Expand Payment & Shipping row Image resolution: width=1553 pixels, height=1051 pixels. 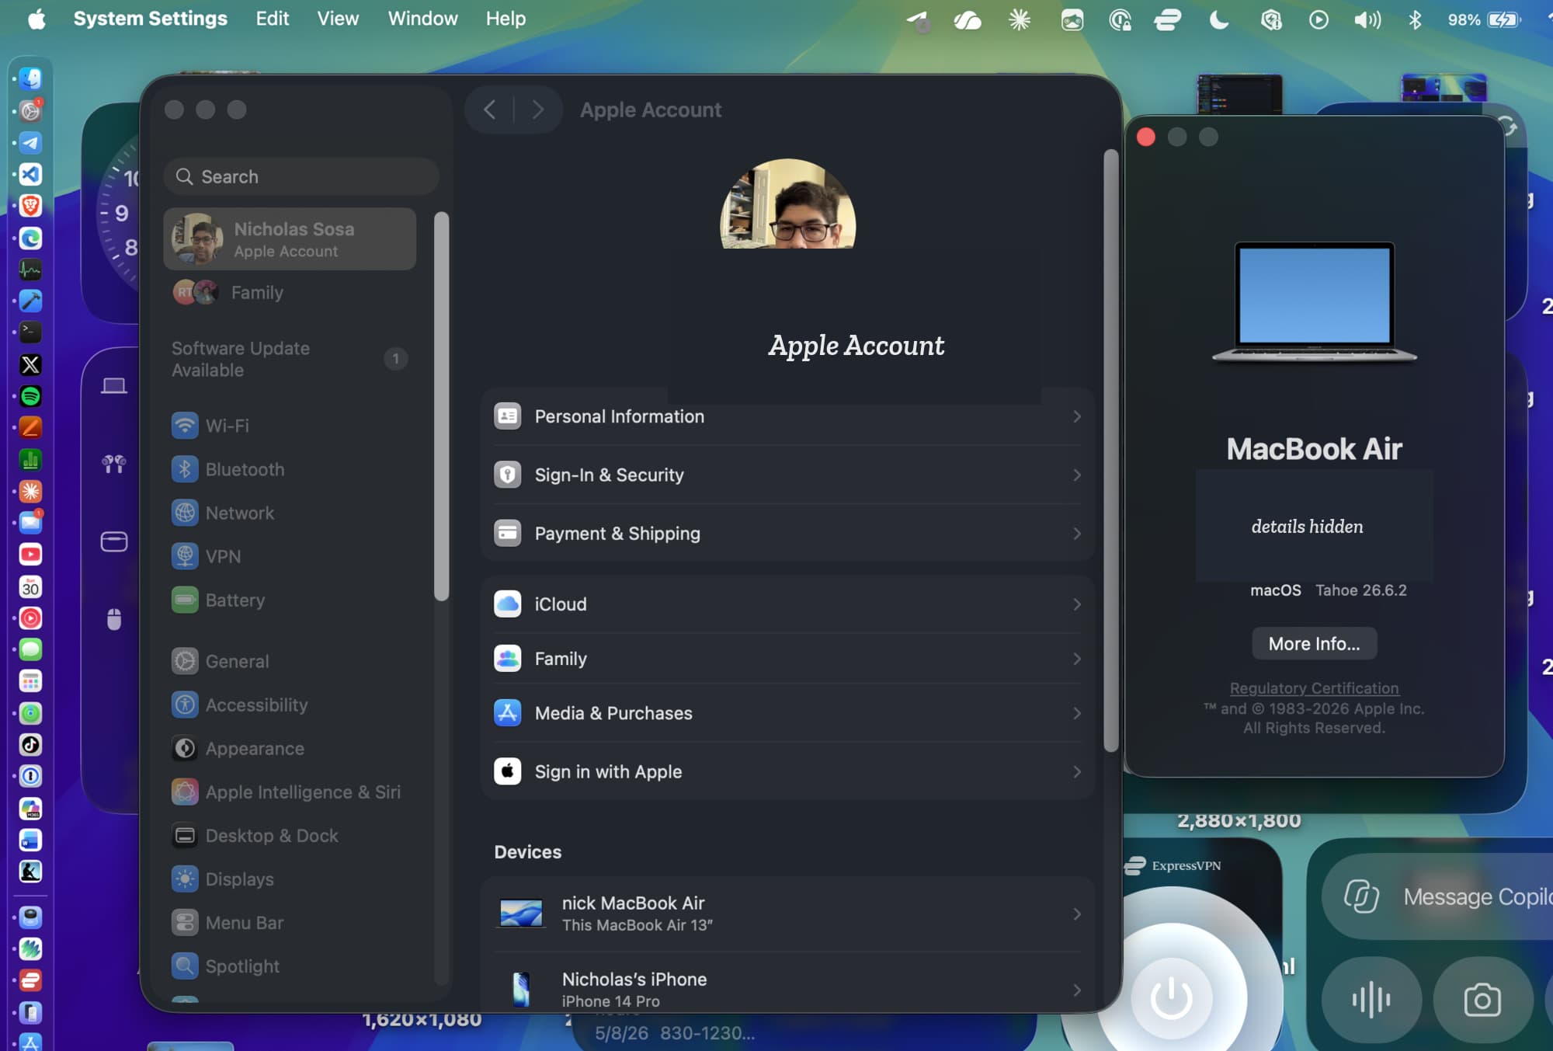click(x=787, y=533)
